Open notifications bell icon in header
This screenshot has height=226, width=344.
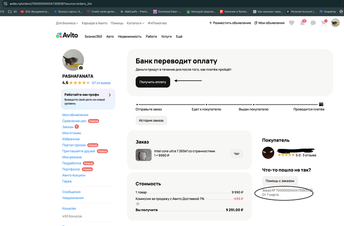302,23
